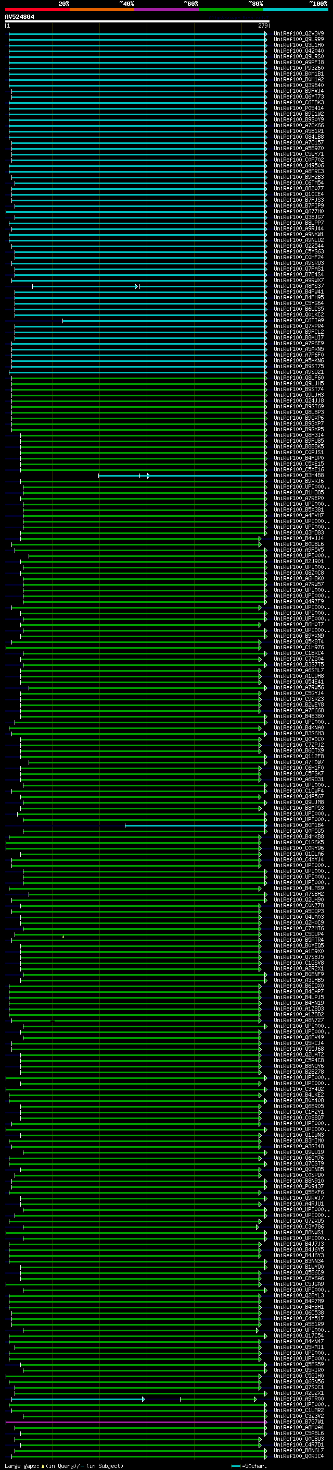Select hit label UniRef100_C6TIA9
The height and width of the screenshot is (1470, 333).
[299, 321]
